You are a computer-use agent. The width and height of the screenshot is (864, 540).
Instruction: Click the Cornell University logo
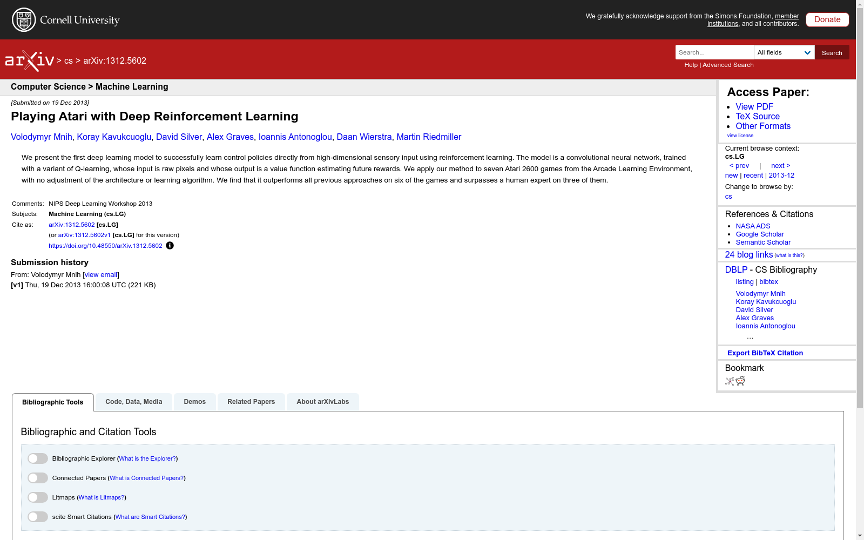66,20
